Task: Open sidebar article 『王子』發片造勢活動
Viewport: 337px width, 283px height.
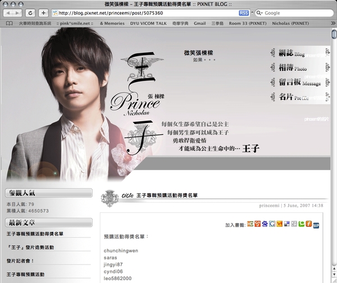Action: click(x=30, y=247)
